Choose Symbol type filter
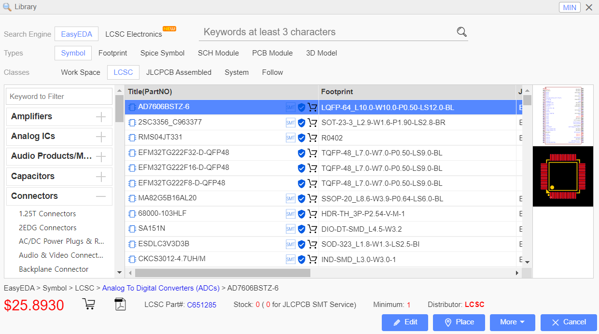Screen dimensions: 599x334 73,53
